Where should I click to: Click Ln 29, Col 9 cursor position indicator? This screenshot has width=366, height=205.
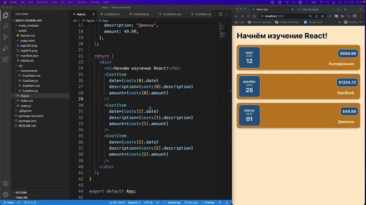click(x=117, y=203)
